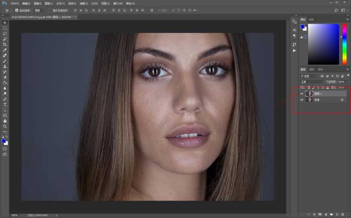Select the Horizontal Type tool
The height and width of the screenshot is (218, 351).
pyautogui.click(x=5, y=105)
